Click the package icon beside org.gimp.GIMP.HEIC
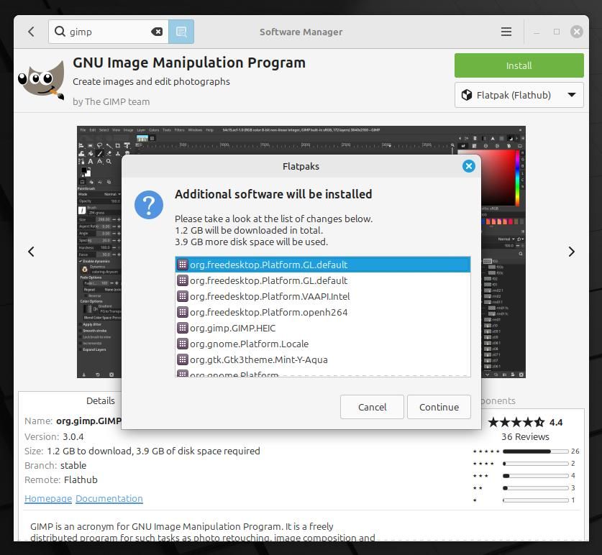This screenshot has width=602, height=555. coord(183,328)
